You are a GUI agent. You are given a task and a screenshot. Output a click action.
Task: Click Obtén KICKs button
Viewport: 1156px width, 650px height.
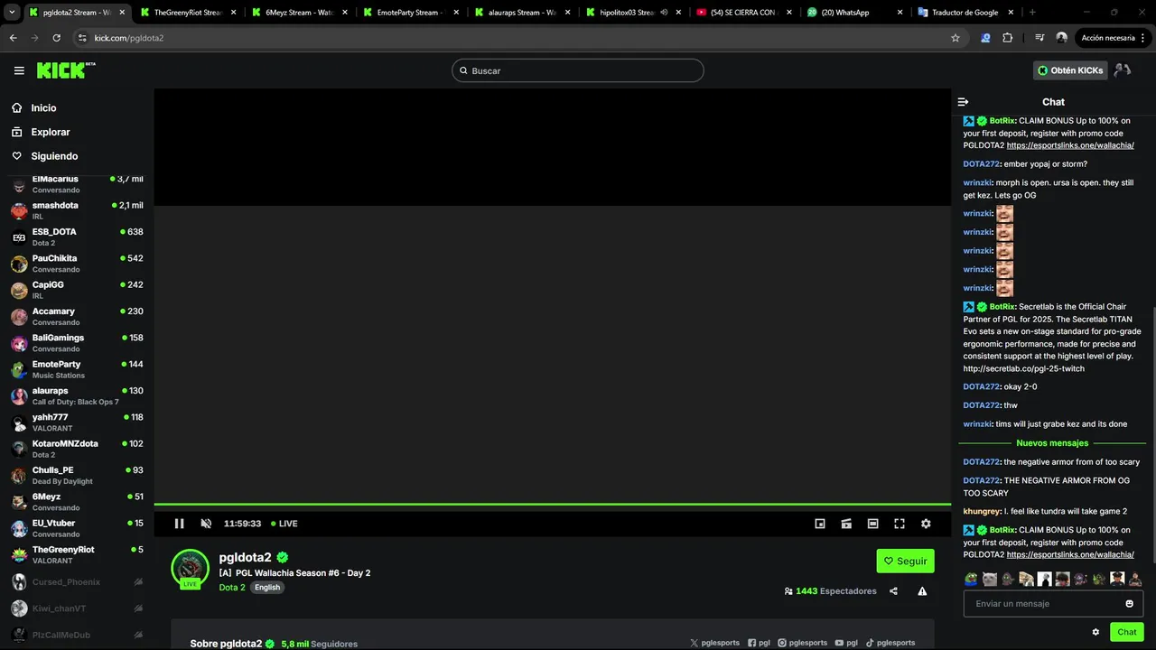(1070, 70)
